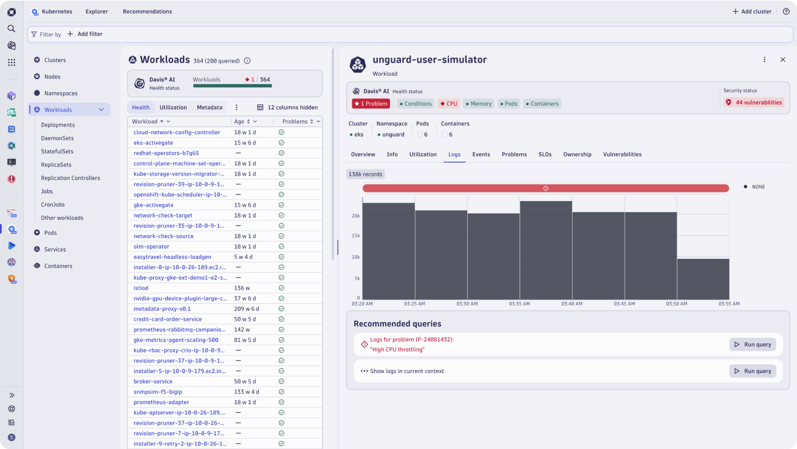797x449 pixels.
Task: Open the credit-card-order-service workload link
Action: 168,319
